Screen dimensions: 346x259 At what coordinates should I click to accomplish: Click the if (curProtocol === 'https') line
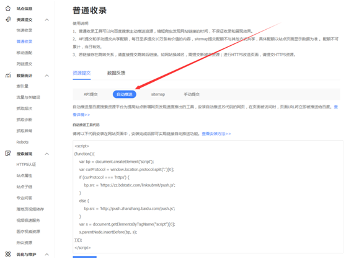tap(104, 177)
